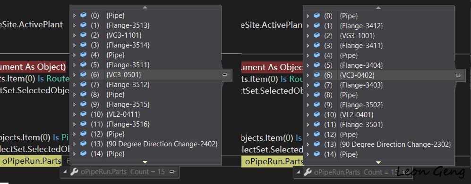Click the scroll-down arrow under left list
471x184 pixels.
tap(145, 162)
